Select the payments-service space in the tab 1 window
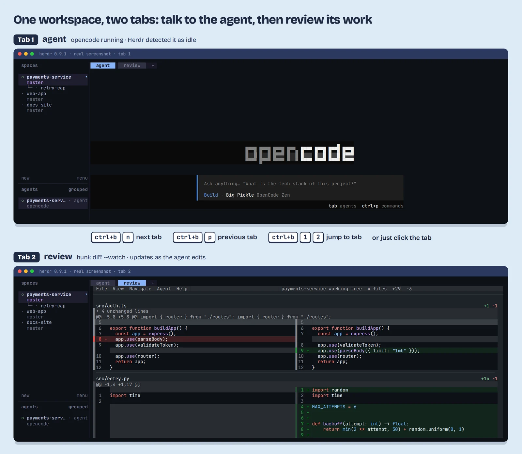The width and height of the screenshot is (522, 454). coord(53,80)
